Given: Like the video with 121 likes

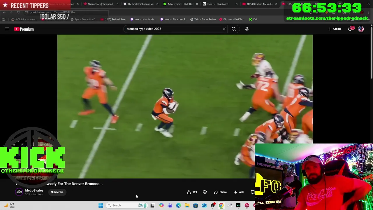Looking at the screenshot, I should point(192,192).
